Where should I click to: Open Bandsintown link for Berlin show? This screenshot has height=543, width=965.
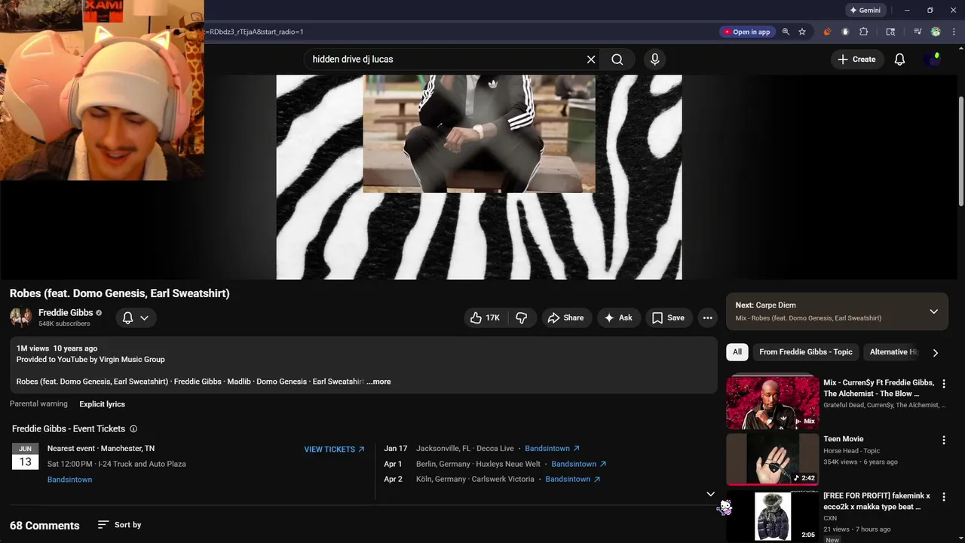coord(579,464)
